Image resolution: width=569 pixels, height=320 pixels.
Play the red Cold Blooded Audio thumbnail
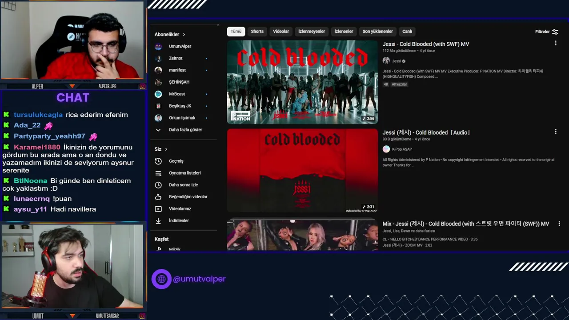tap(302, 171)
